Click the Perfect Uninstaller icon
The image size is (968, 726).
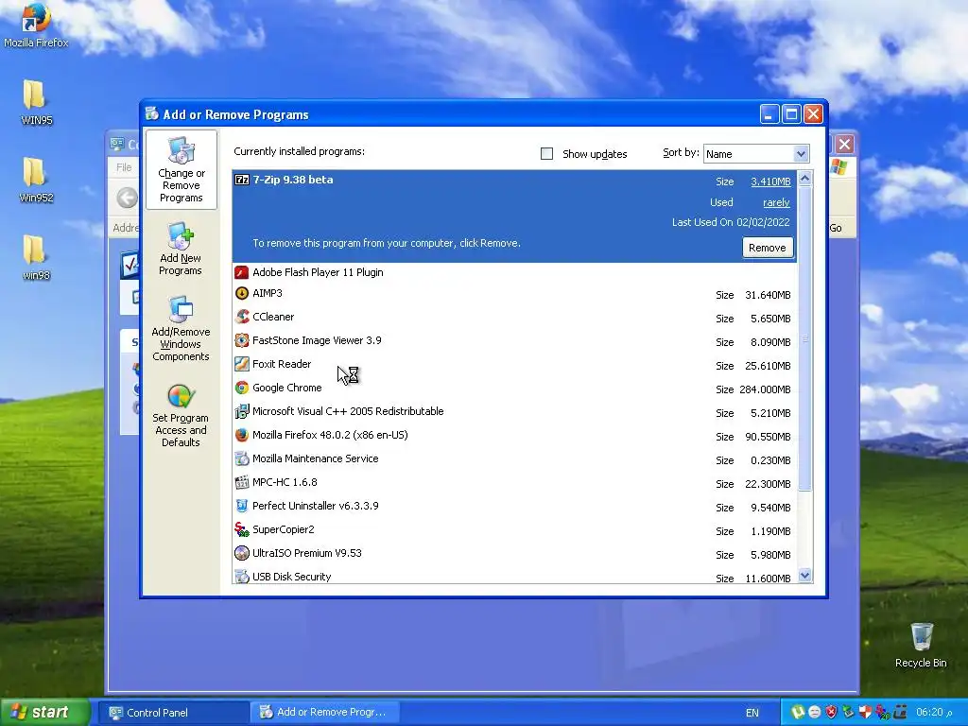(242, 506)
